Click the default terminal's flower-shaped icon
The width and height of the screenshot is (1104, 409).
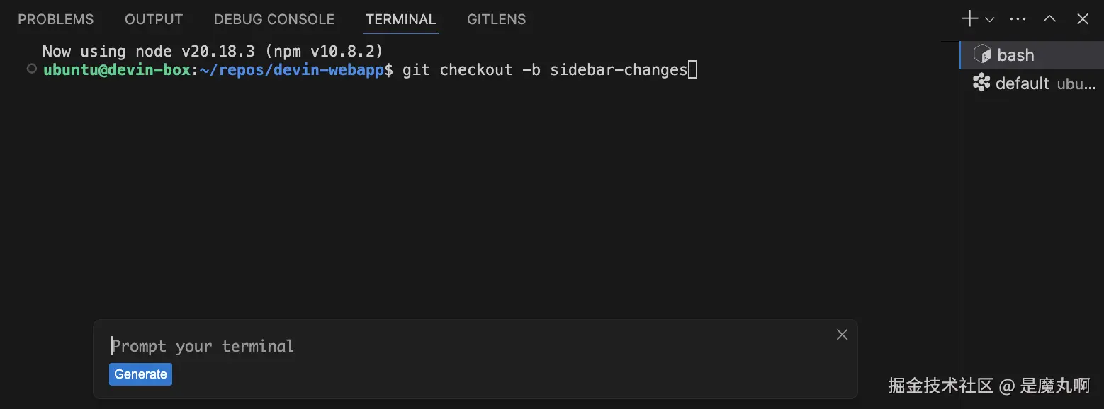point(981,83)
